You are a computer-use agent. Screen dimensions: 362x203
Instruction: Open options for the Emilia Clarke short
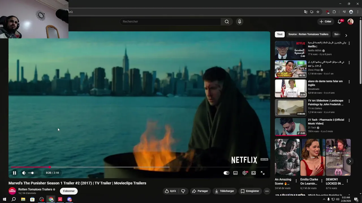322,181
